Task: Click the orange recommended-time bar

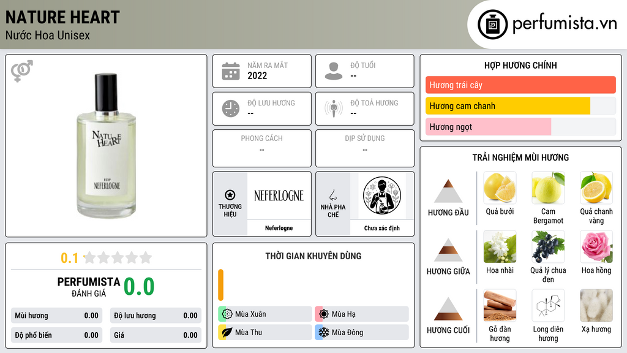Action: (x=220, y=285)
